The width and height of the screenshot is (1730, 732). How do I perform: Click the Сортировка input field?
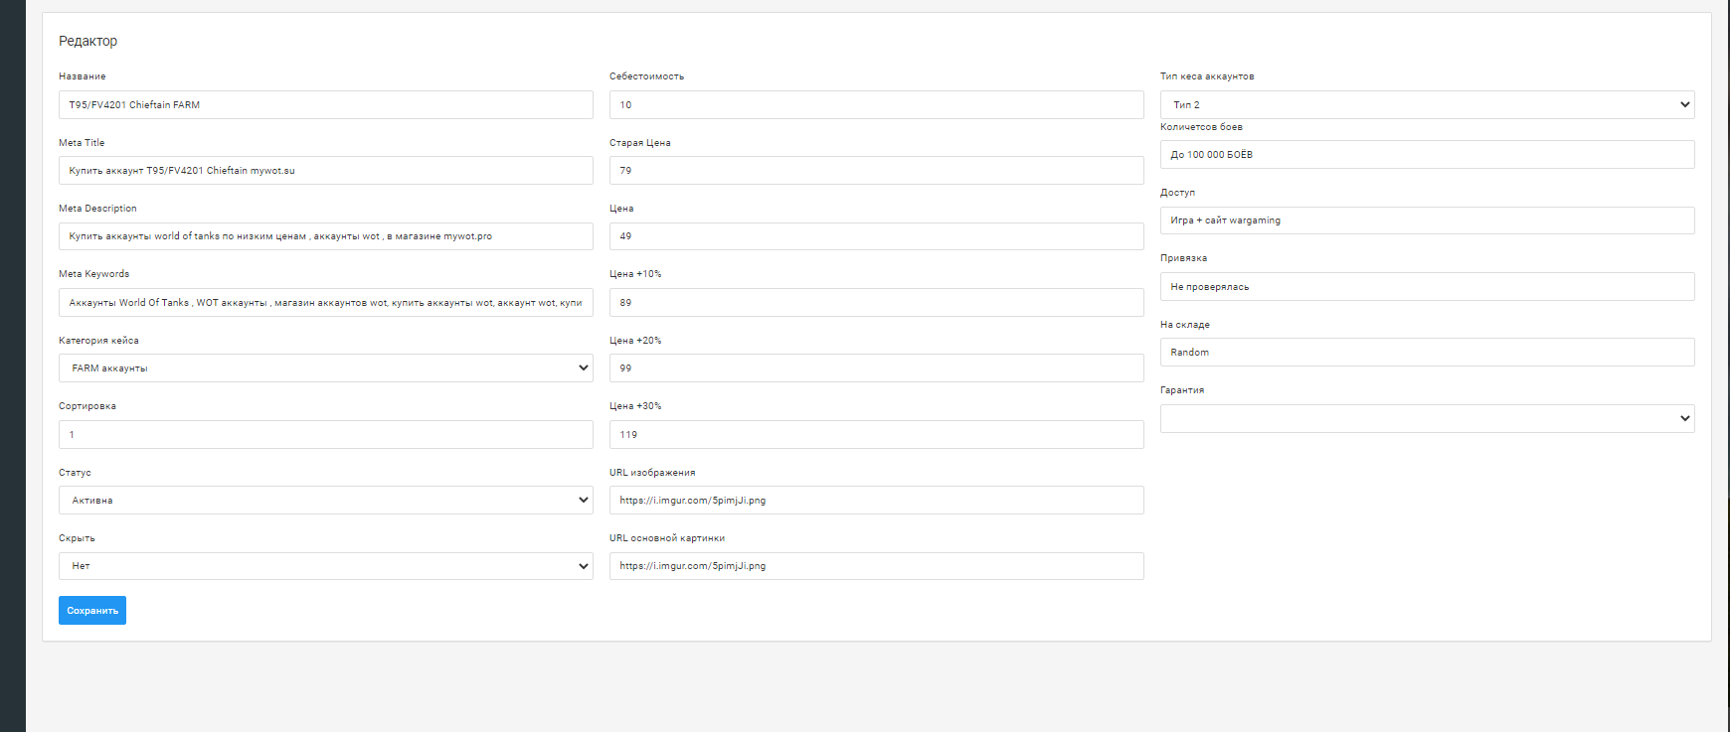point(325,434)
